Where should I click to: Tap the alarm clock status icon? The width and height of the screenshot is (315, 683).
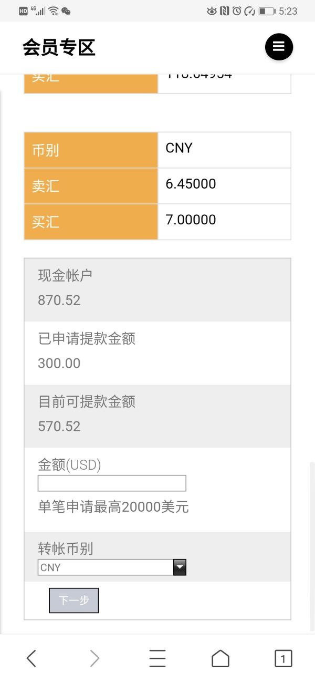[237, 11]
